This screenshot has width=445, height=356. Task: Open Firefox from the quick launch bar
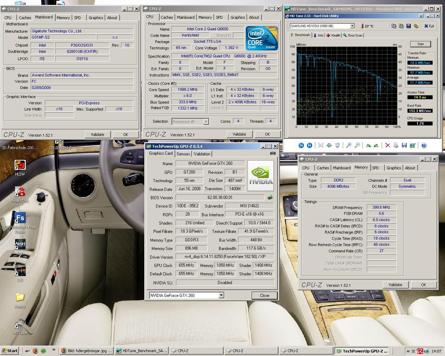pos(35,351)
